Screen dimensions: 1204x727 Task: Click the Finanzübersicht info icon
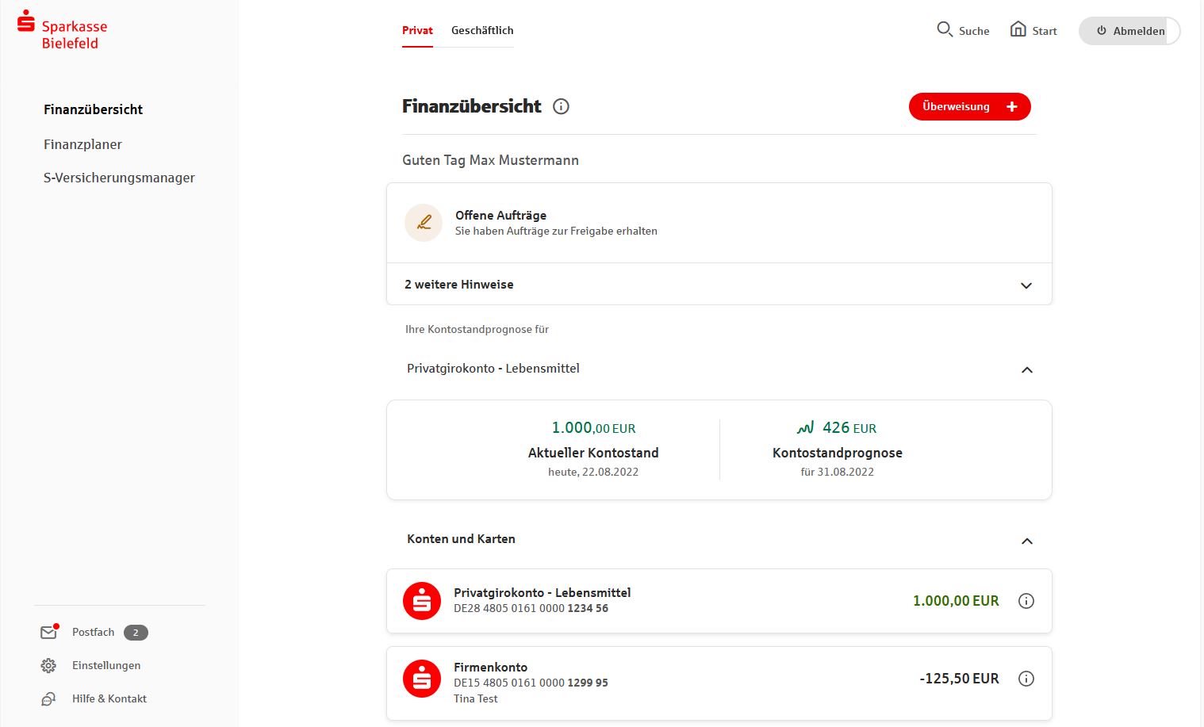pos(561,105)
